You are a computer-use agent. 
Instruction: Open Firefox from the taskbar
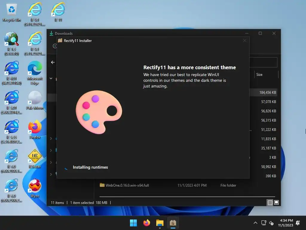coord(146,223)
